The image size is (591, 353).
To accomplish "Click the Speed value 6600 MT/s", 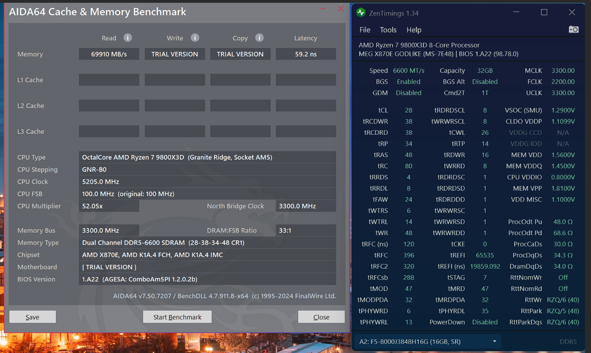I will pyautogui.click(x=409, y=71).
